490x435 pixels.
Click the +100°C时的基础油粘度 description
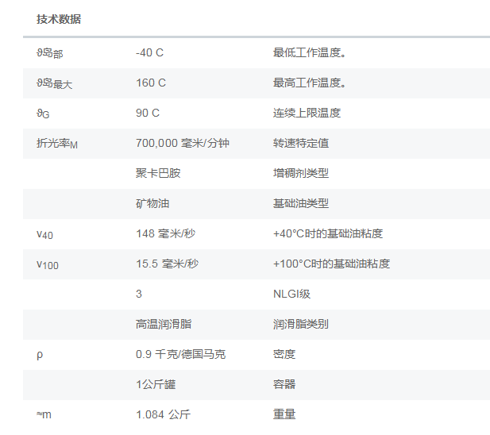coord(331,264)
